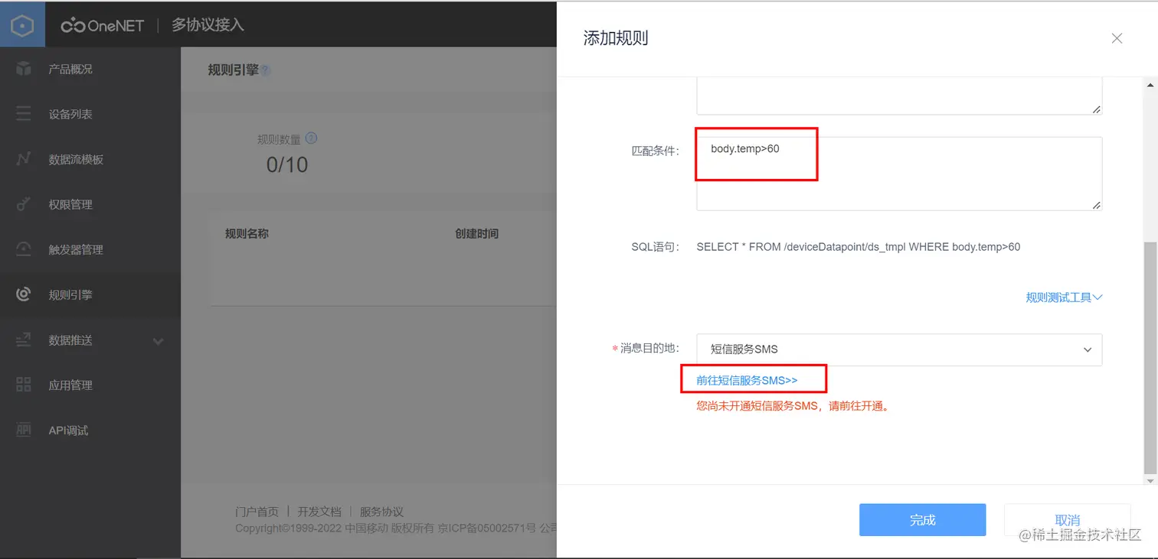Click scrollbar down arrow in dialog

1150,479
